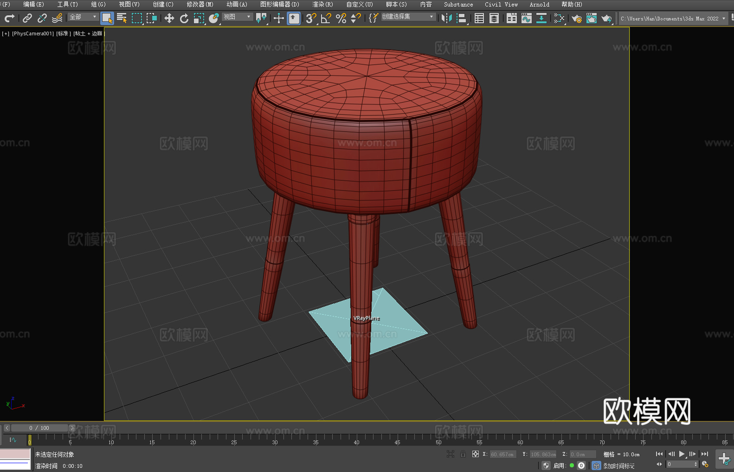Click the 粘土 + 边面 viewport label
This screenshot has width=734, height=472.
click(x=89, y=33)
